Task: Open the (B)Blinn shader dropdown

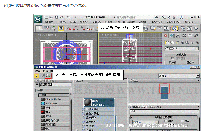Action: click(145, 122)
